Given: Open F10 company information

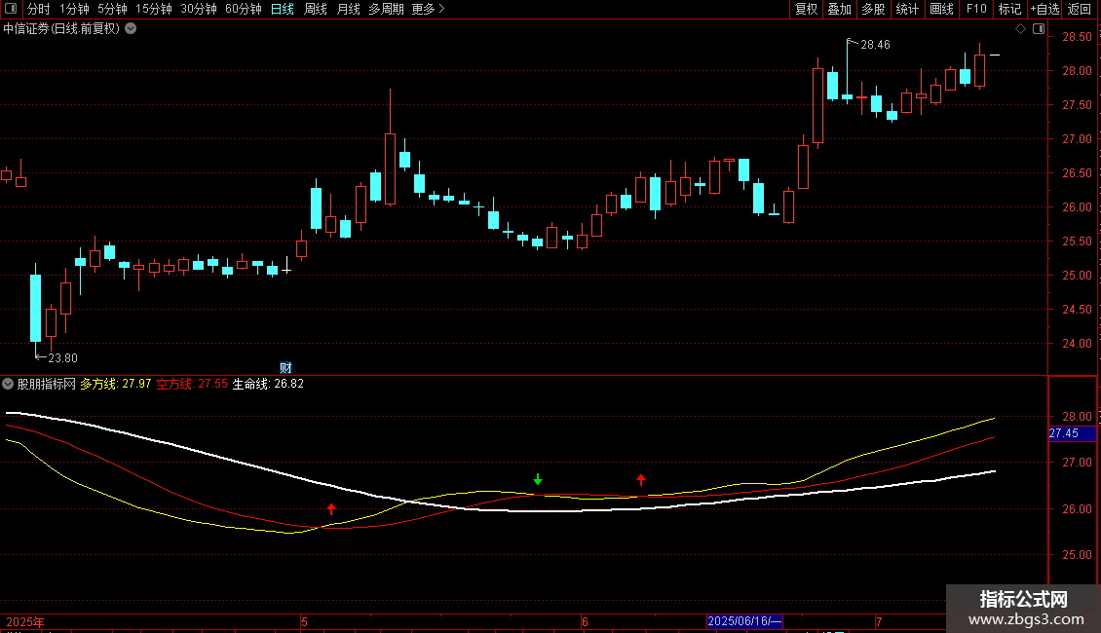Looking at the screenshot, I should (x=976, y=9).
